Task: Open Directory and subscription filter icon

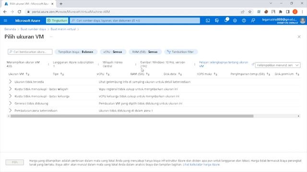Action: click(217, 21)
